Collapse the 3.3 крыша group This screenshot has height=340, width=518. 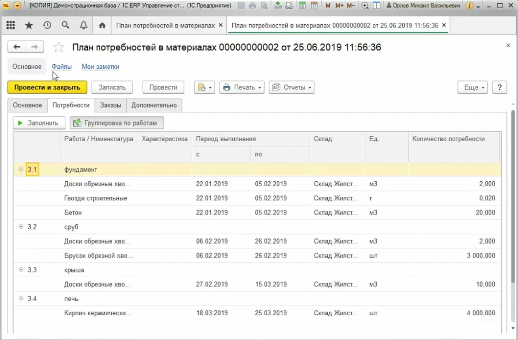(21, 270)
